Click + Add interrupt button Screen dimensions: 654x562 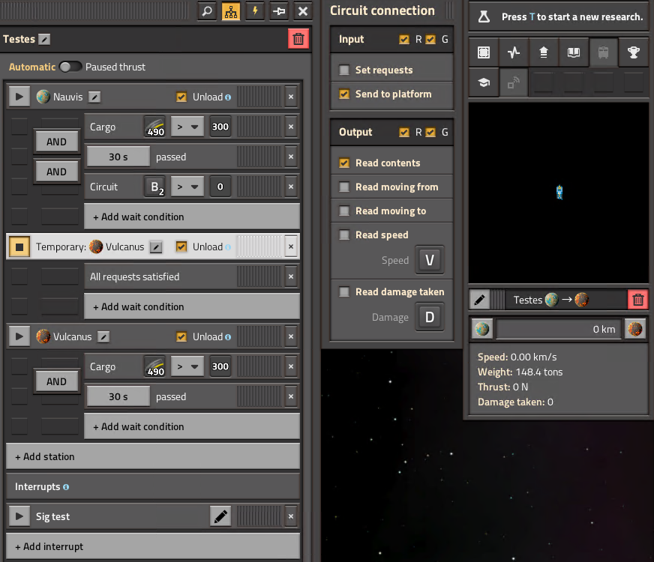(153, 546)
